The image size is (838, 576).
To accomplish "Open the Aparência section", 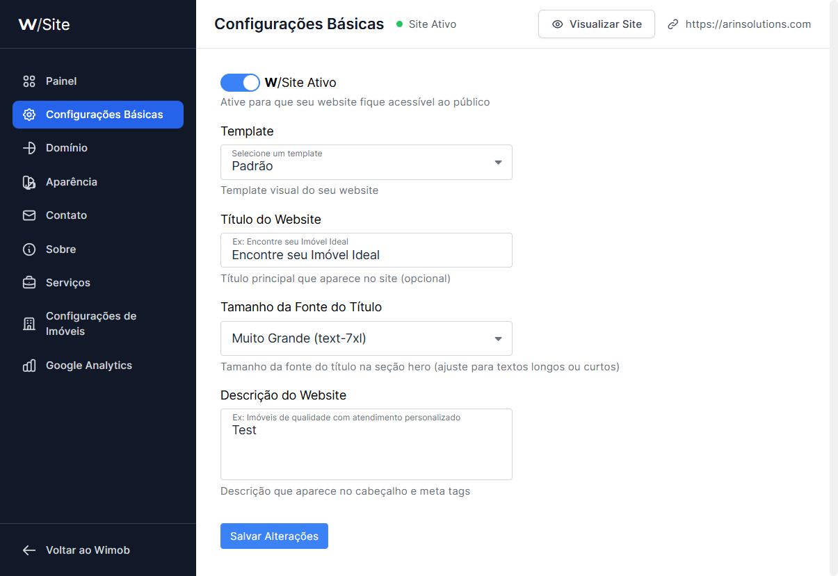I will click(x=98, y=182).
